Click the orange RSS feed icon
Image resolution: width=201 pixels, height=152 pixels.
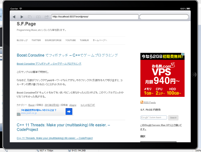pos(142,102)
